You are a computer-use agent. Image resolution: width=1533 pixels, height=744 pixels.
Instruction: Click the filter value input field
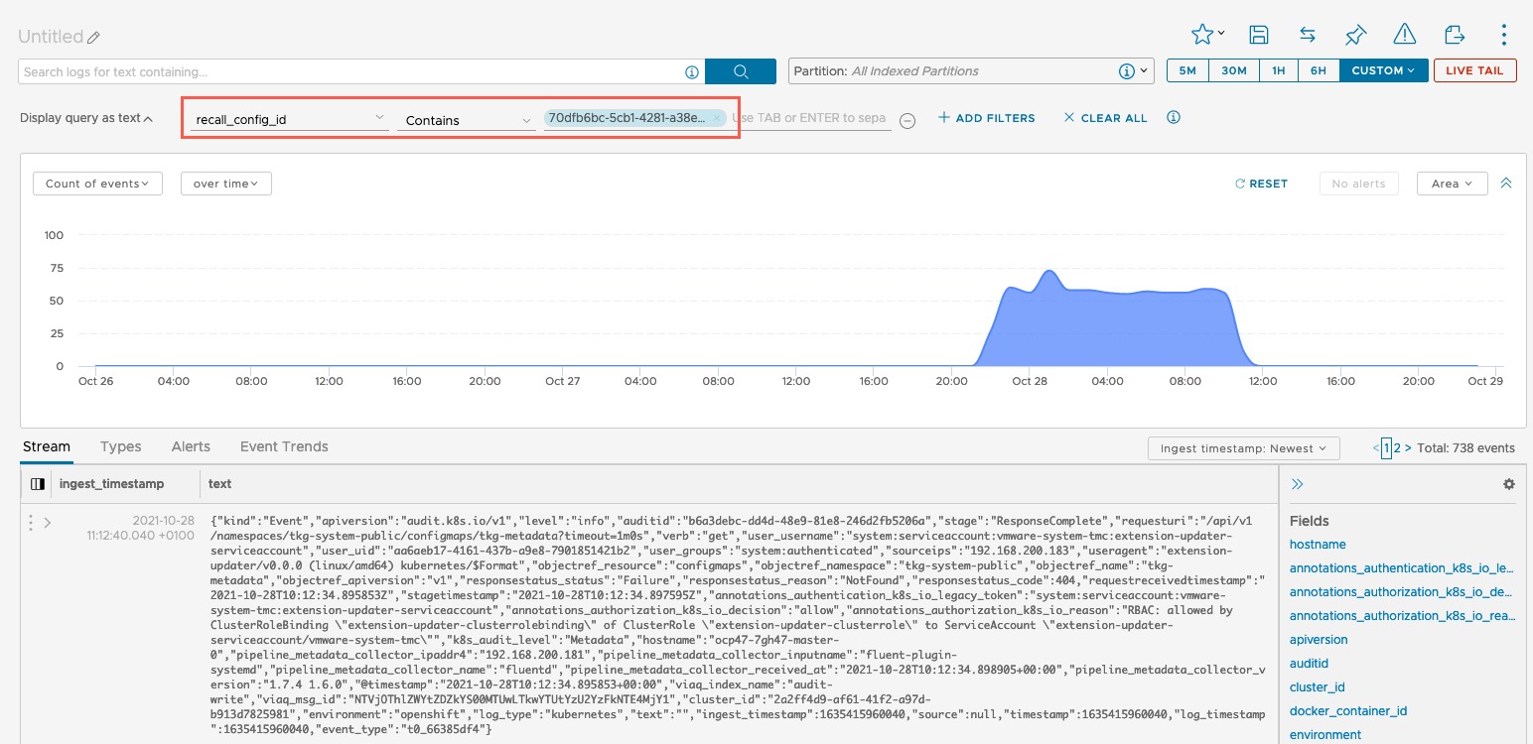pos(809,118)
